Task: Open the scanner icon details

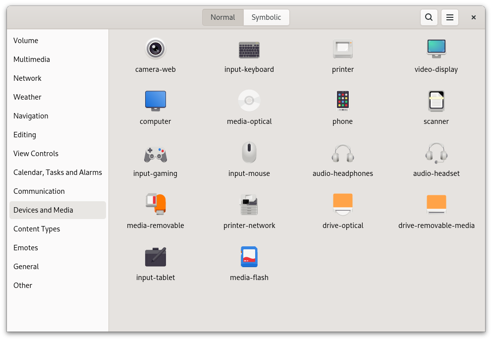Action: coord(436,101)
